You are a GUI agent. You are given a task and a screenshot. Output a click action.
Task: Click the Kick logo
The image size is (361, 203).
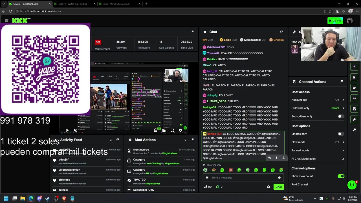[x=20, y=20]
